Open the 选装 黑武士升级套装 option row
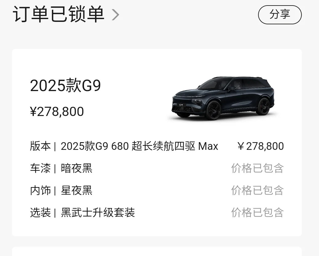Image resolution: width=319 pixels, height=256 pixels. tap(157, 213)
